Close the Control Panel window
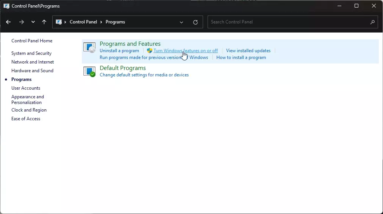383x214 pixels. [x=374, y=6]
